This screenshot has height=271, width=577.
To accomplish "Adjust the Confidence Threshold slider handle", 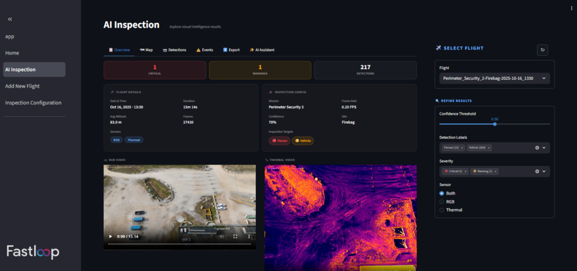I will click(x=495, y=124).
